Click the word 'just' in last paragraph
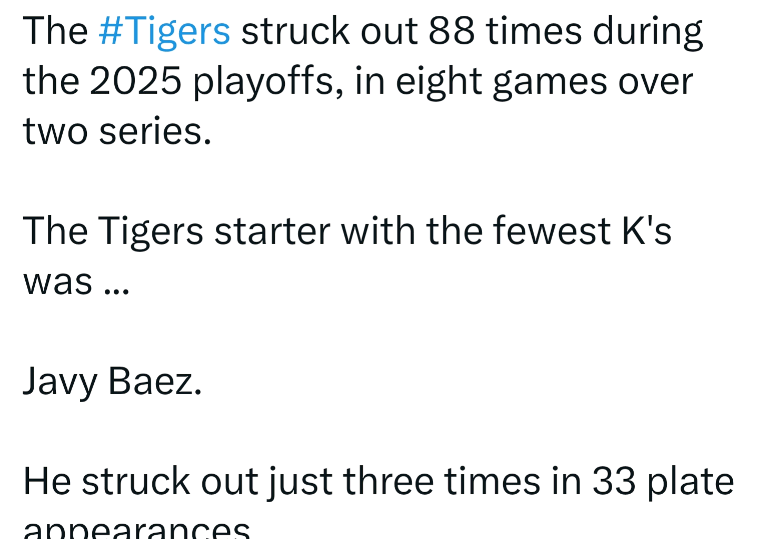The height and width of the screenshot is (539, 758). click(300, 481)
